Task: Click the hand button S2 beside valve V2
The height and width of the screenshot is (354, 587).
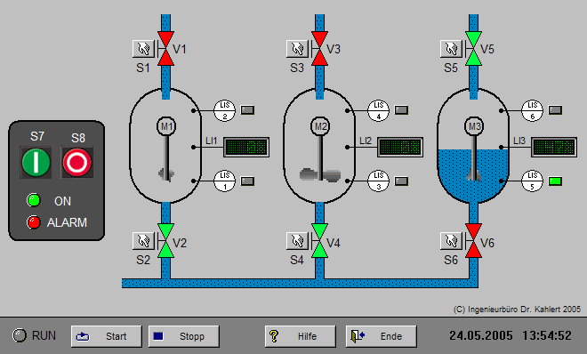Action: [143, 241]
